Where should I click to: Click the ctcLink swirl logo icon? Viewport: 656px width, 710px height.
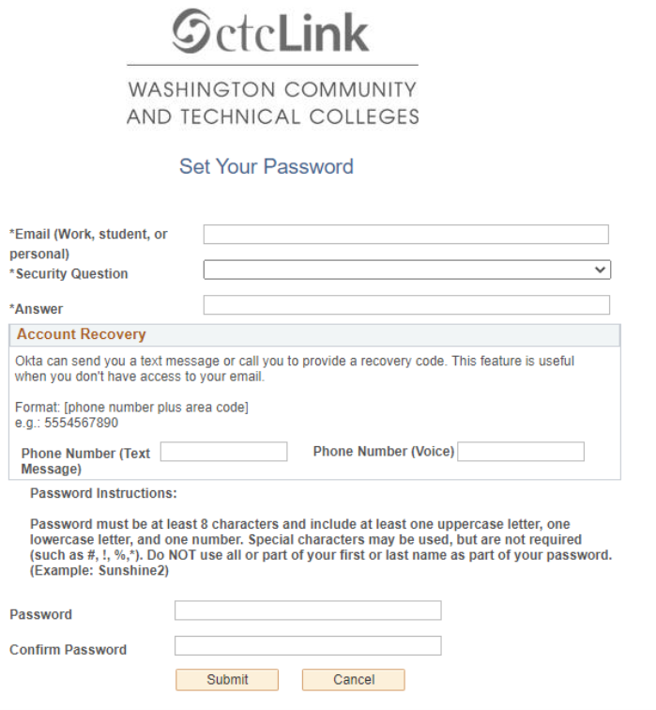coord(192,32)
